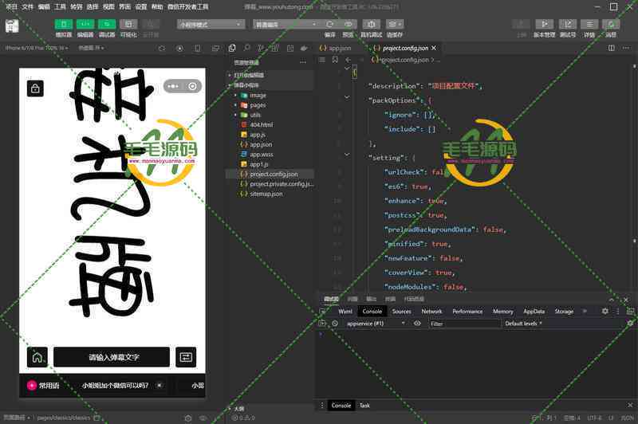
Task: Toggle the Visualization (可视化) button
Action: pos(128,25)
